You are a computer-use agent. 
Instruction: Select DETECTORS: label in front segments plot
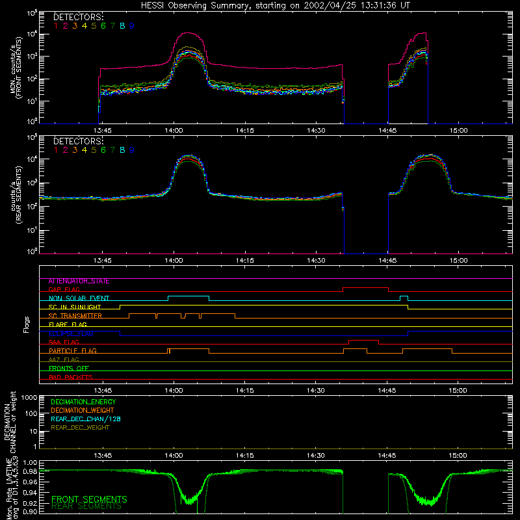pyautogui.click(x=78, y=17)
